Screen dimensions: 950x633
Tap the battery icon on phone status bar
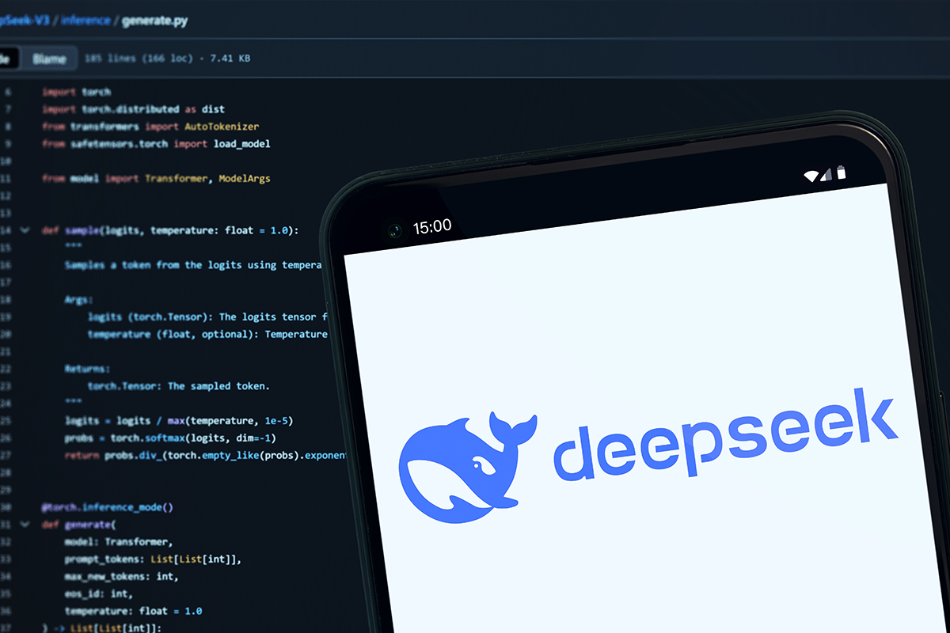841,172
